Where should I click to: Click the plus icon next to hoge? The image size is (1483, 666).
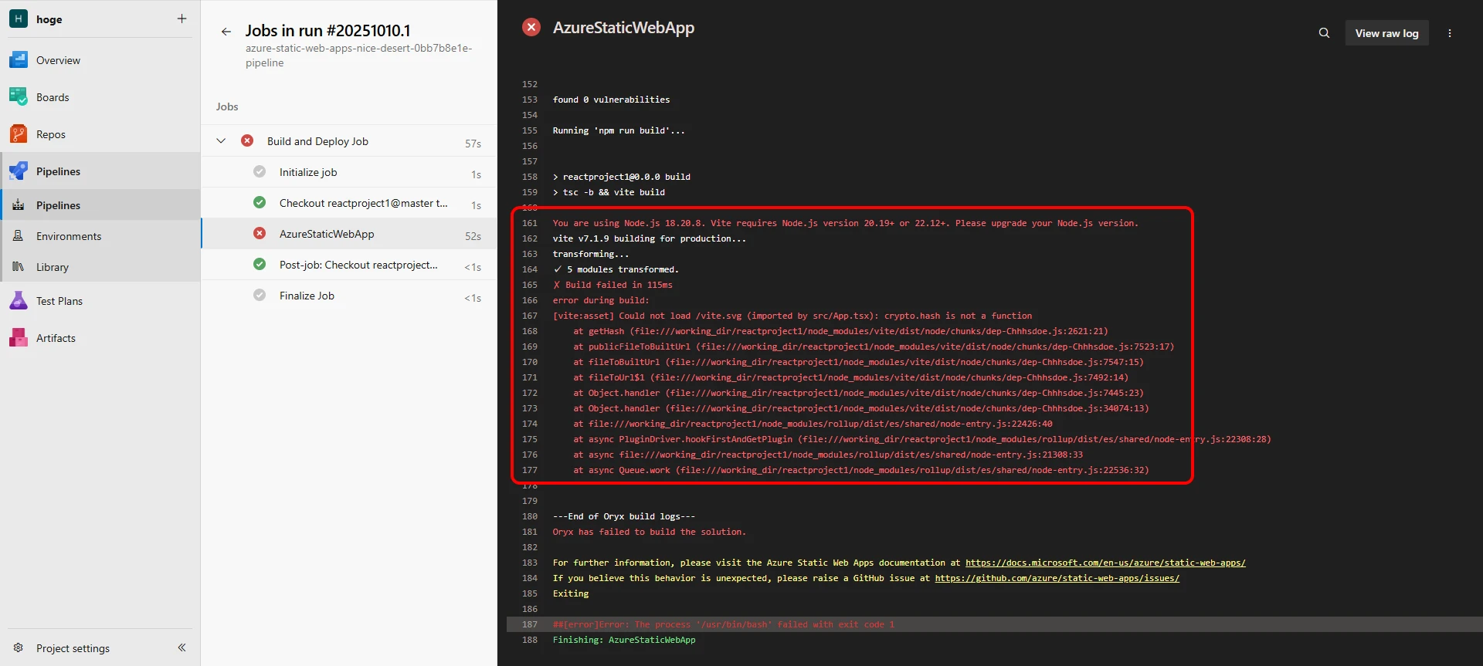click(x=182, y=19)
